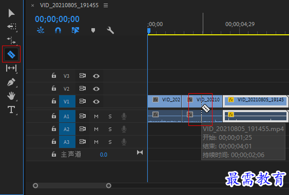Solo track A3
Image resolution: width=289 pixels, height=195 pixels.
coord(110,142)
